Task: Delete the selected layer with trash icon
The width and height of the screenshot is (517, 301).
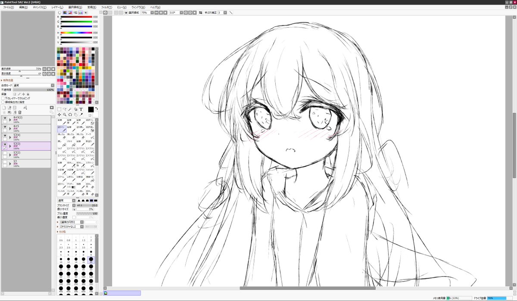Action: [x=19, y=112]
